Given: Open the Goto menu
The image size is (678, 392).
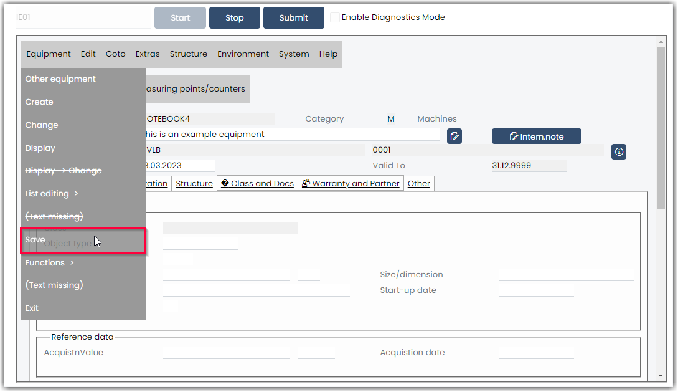Looking at the screenshot, I should point(115,54).
